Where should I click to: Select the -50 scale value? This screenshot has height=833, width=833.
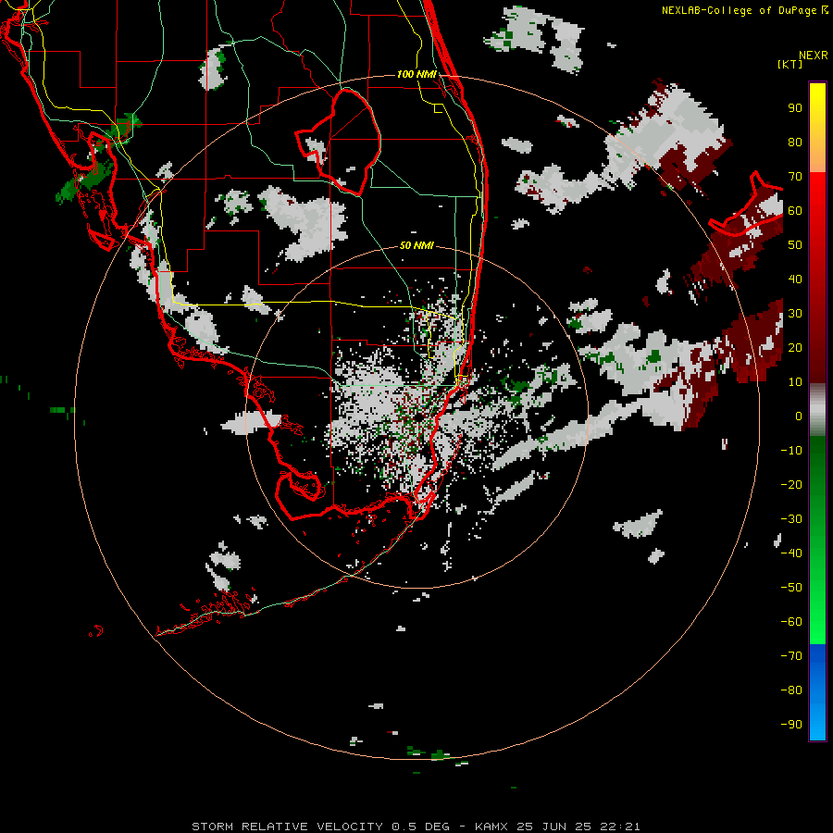coord(791,588)
